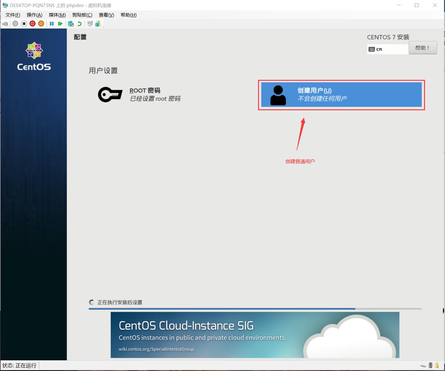Click the Ctrl+Alt+Delete toolbar icon
The height and width of the screenshot is (371, 445).
point(5,24)
